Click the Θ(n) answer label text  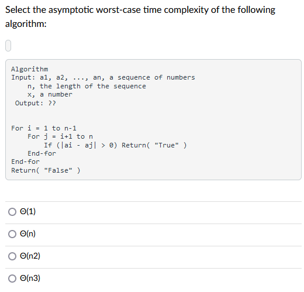pyautogui.click(x=27, y=233)
